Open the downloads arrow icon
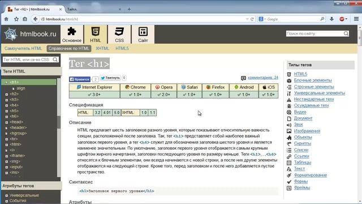Screen dimensions: 362x204 click(331, 19)
